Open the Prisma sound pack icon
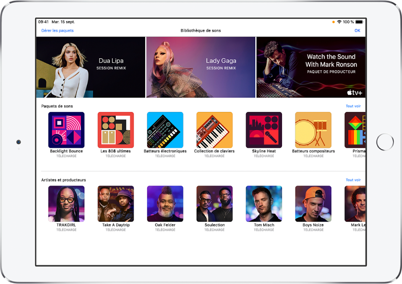Image resolution: width=402 pixels, height=284 pixels. point(355,130)
